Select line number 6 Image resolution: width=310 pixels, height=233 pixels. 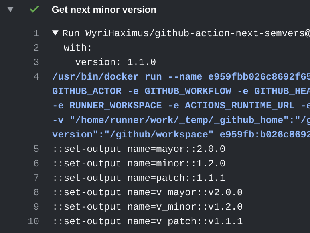tap(36, 164)
